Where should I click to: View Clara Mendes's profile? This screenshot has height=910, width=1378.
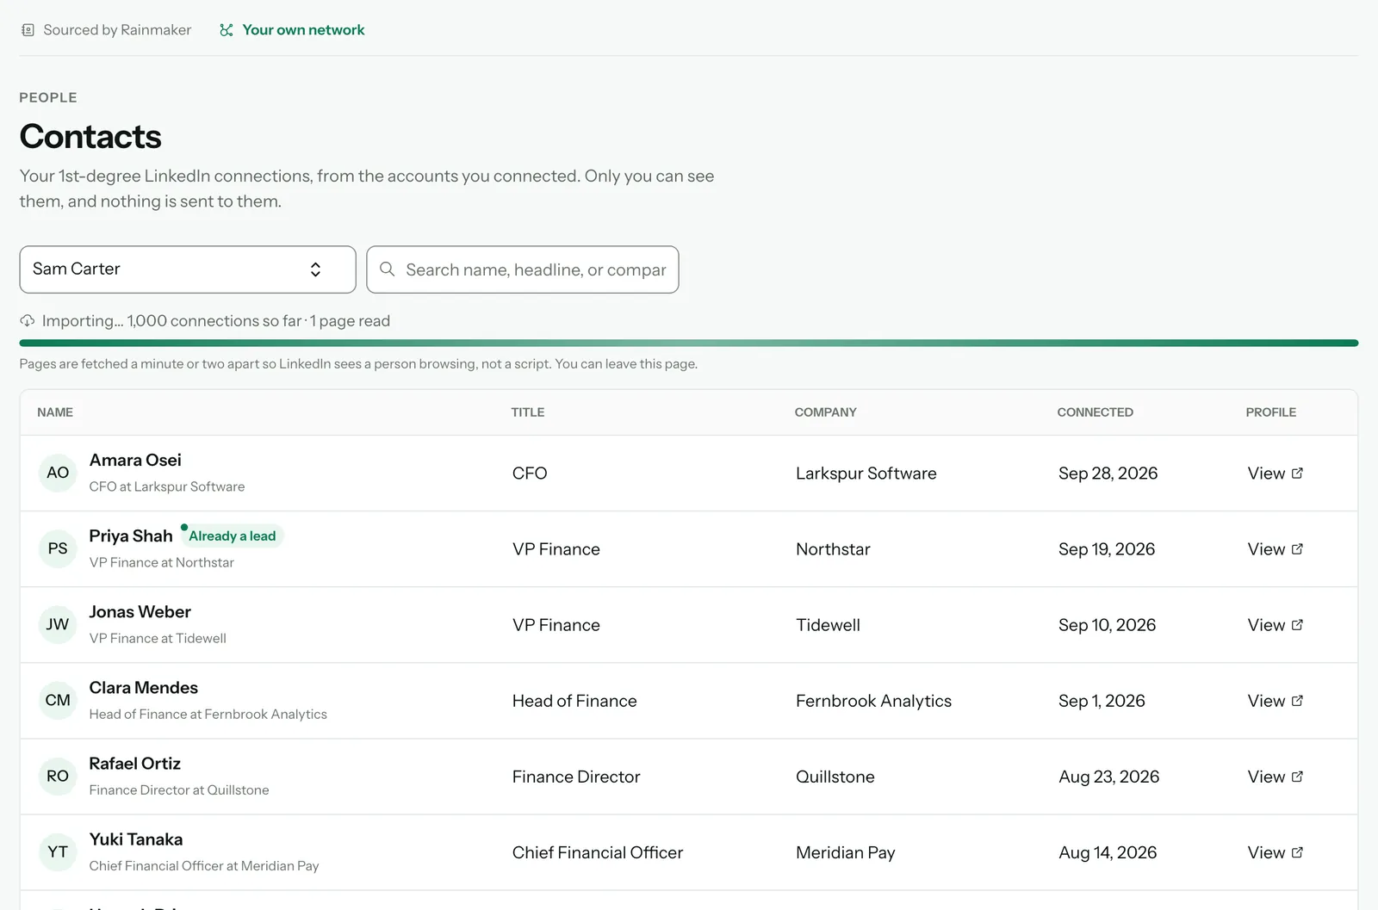pos(1275,701)
